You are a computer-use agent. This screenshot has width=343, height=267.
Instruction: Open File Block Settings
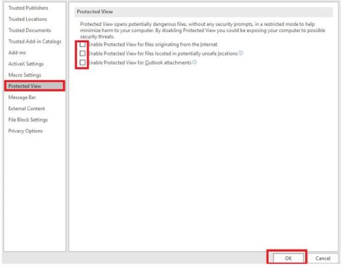click(28, 119)
